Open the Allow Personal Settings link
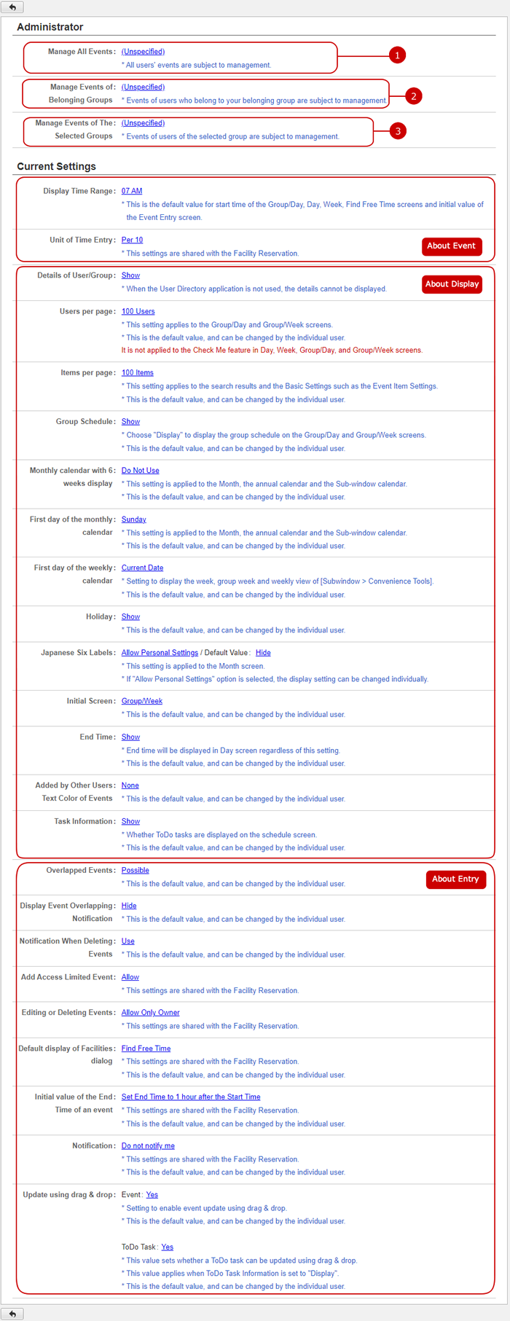The width and height of the screenshot is (510, 1321). point(160,653)
